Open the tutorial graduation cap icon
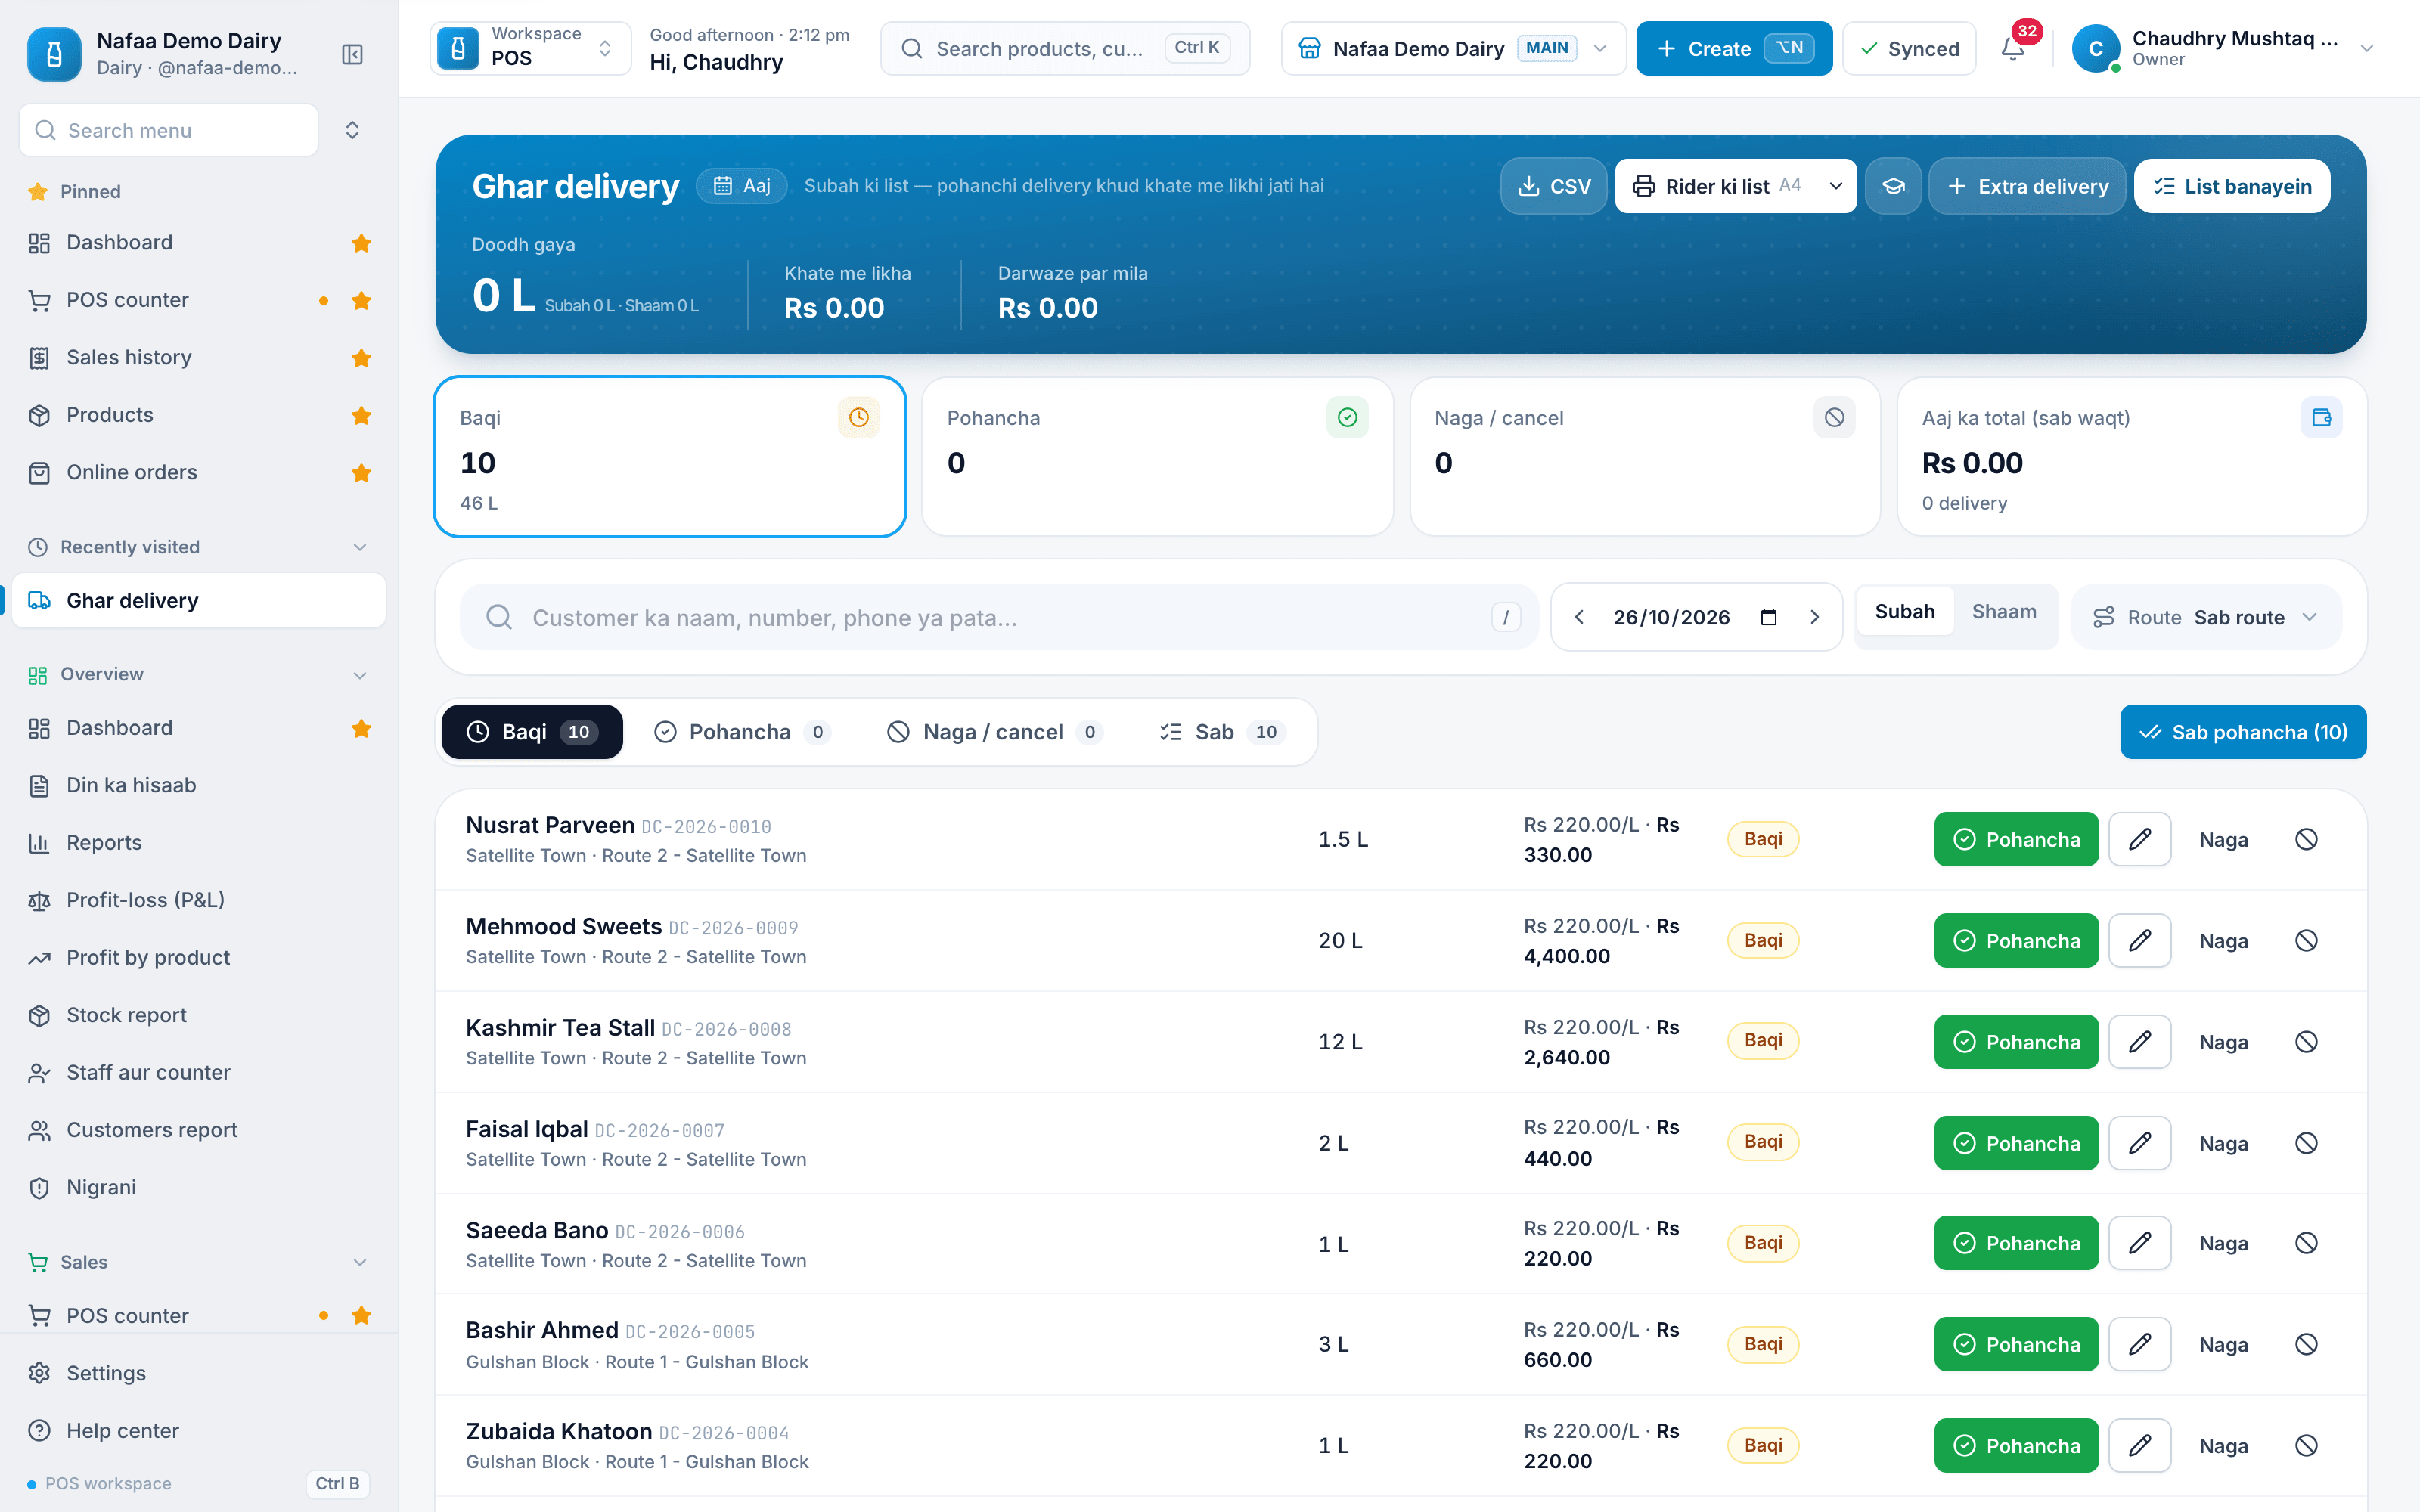2420x1512 pixels. 1893,186
